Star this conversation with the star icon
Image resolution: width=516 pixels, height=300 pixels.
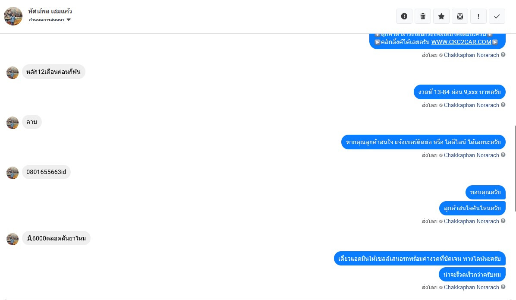441,16
